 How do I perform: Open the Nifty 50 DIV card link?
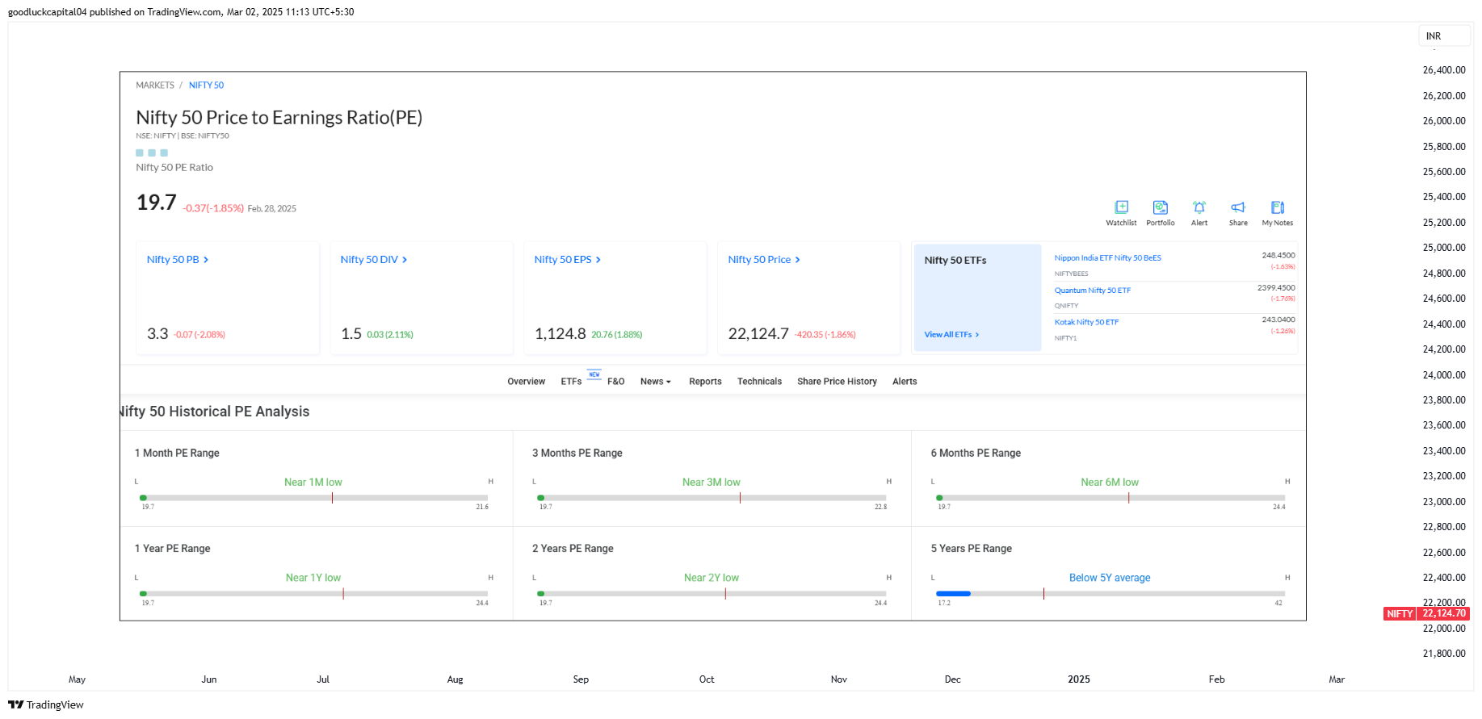click(x=374, y=260)
